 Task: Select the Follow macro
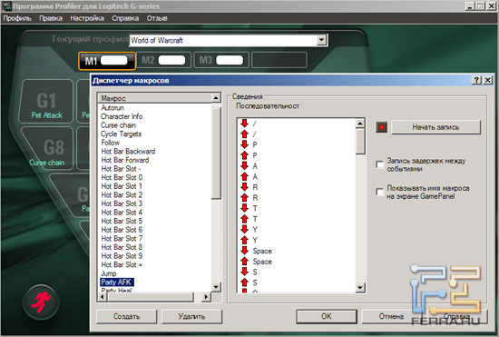click(110, 143)
